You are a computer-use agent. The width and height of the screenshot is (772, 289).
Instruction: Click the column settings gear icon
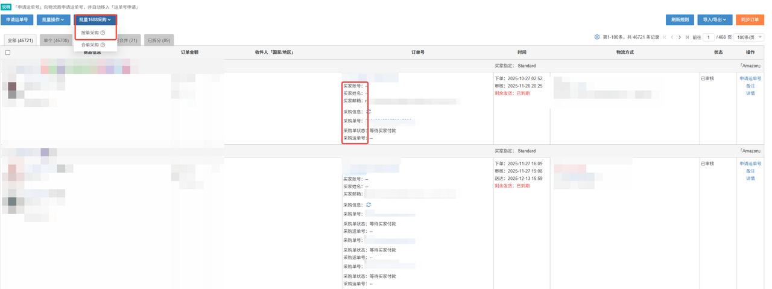click(597, 37)
